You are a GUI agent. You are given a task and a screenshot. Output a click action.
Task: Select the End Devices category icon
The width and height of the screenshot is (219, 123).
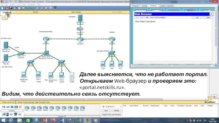coord(4,115)
